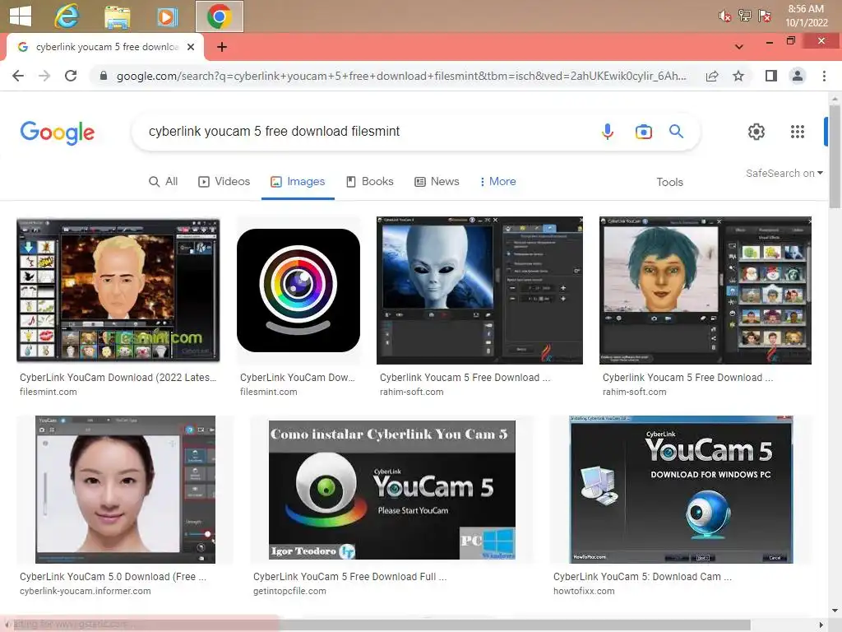
Task: Open the network tray icon
Action: tap(745, 16)
